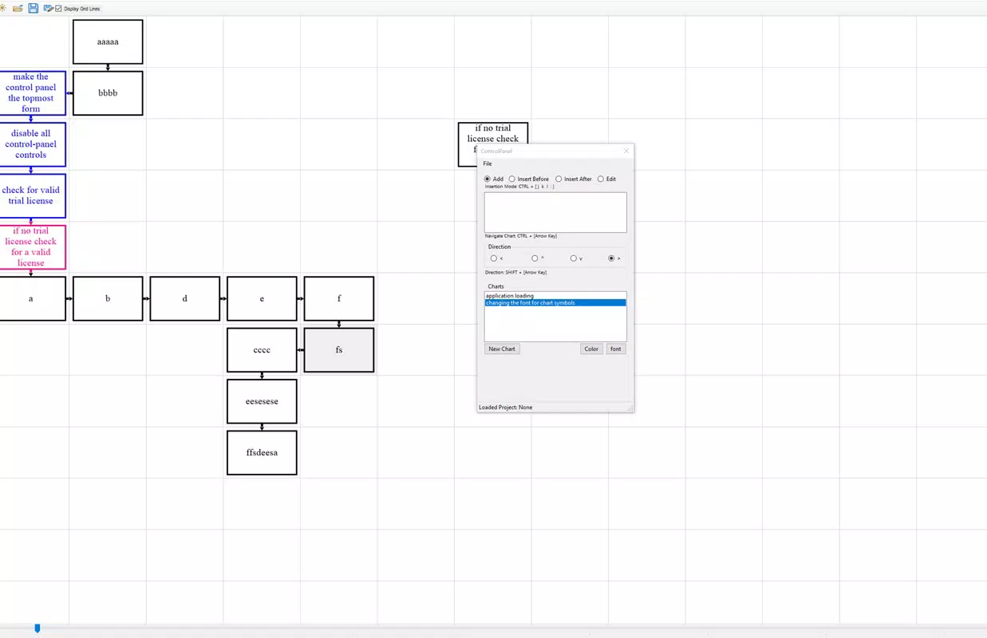987x638 pixels.
Task: Click the blue floppy disk save icon
Action: (x=33, y=8)
